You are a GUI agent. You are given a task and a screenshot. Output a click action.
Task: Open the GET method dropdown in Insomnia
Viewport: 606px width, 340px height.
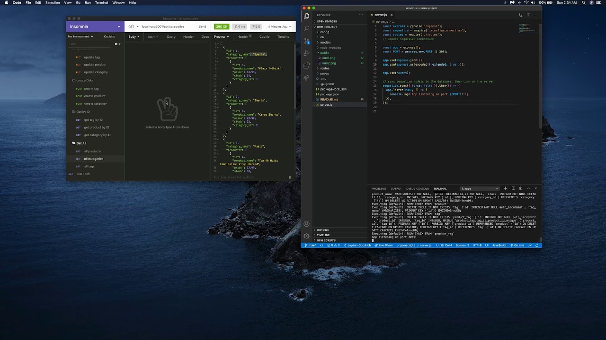tap(133, 26)
